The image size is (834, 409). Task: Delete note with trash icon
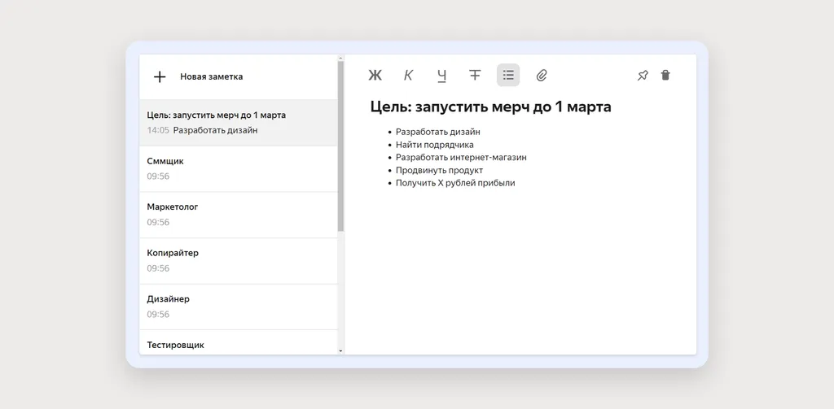tap(665, 75)
